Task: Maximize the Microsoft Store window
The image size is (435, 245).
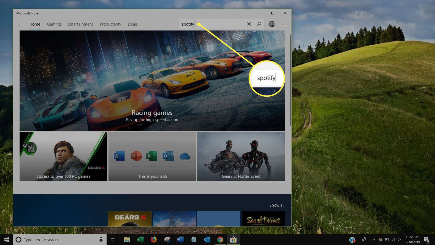Action: pos(272,13)
